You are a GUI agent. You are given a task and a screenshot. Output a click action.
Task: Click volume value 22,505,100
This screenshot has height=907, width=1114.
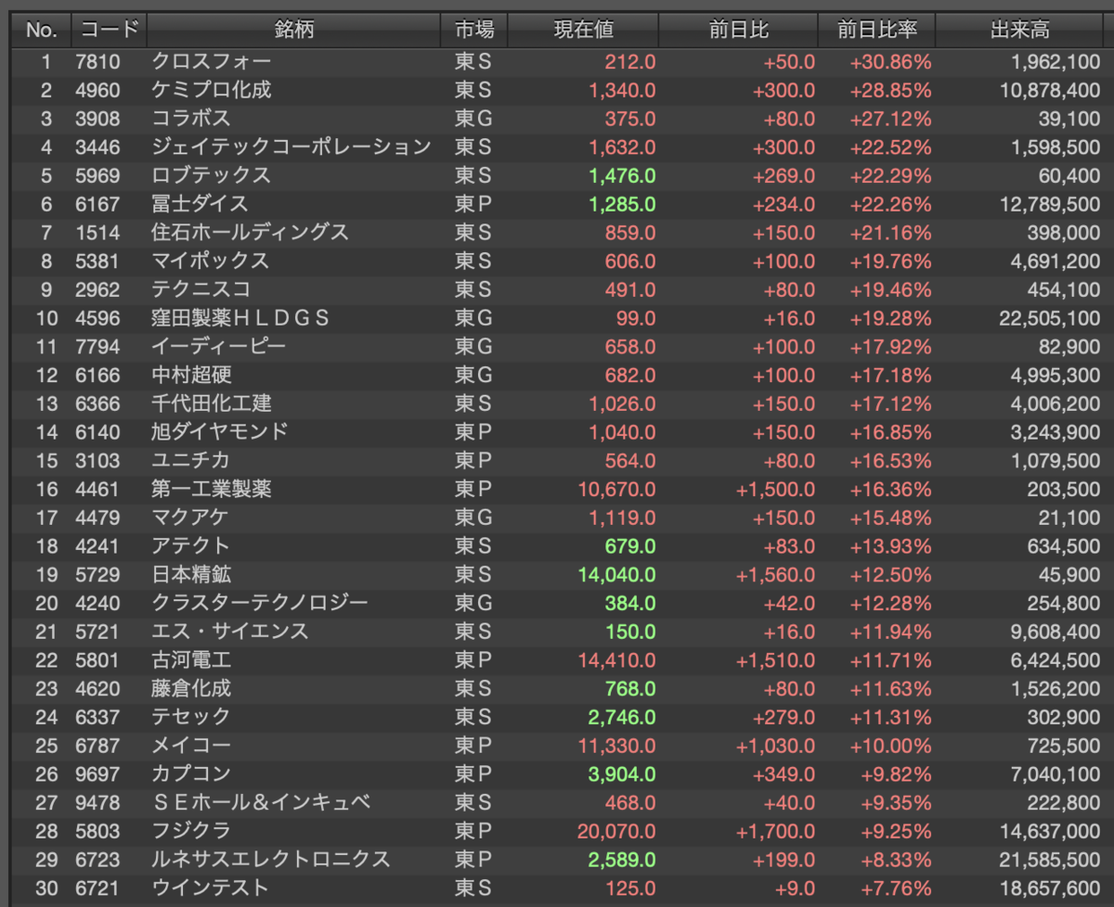pyautogui.click(x=1051, y=318)
